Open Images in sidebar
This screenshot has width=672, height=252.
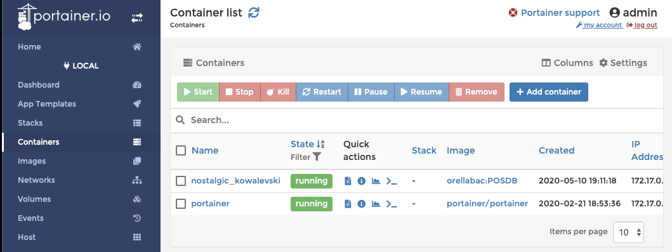[80, 161]
